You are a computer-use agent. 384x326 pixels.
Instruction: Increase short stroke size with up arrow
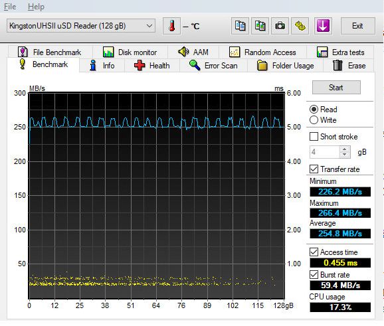pos(345,149)
